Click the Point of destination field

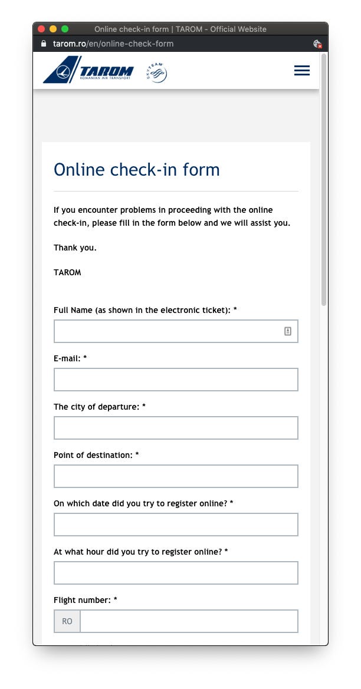pyautogui.click(x=176, y=476)
